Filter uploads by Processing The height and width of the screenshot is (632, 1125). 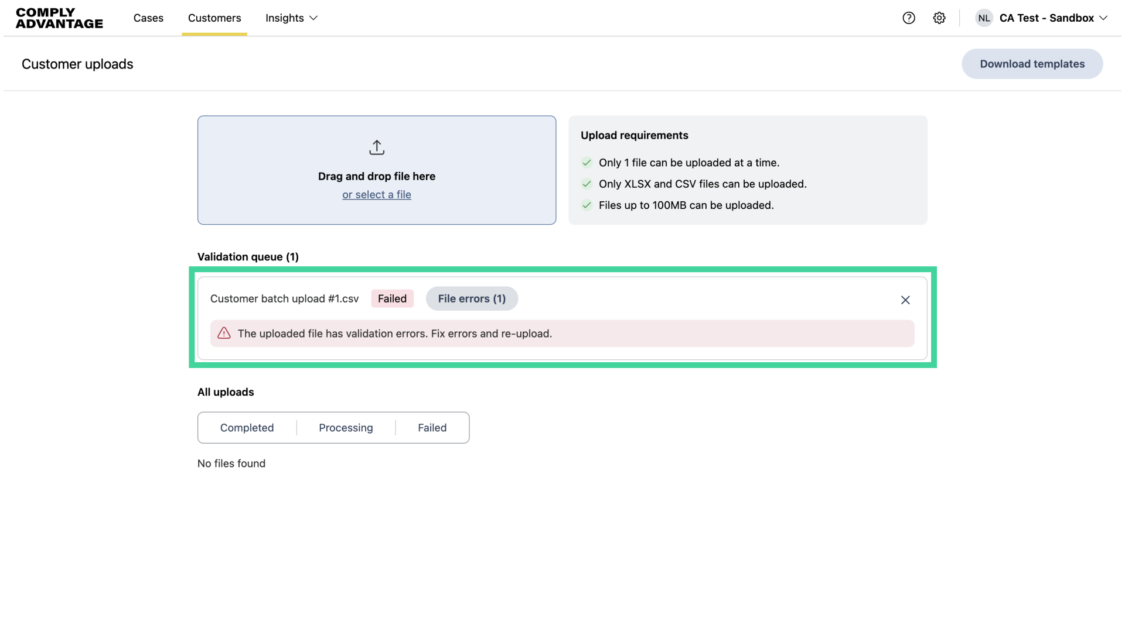(x=346, y=428)
